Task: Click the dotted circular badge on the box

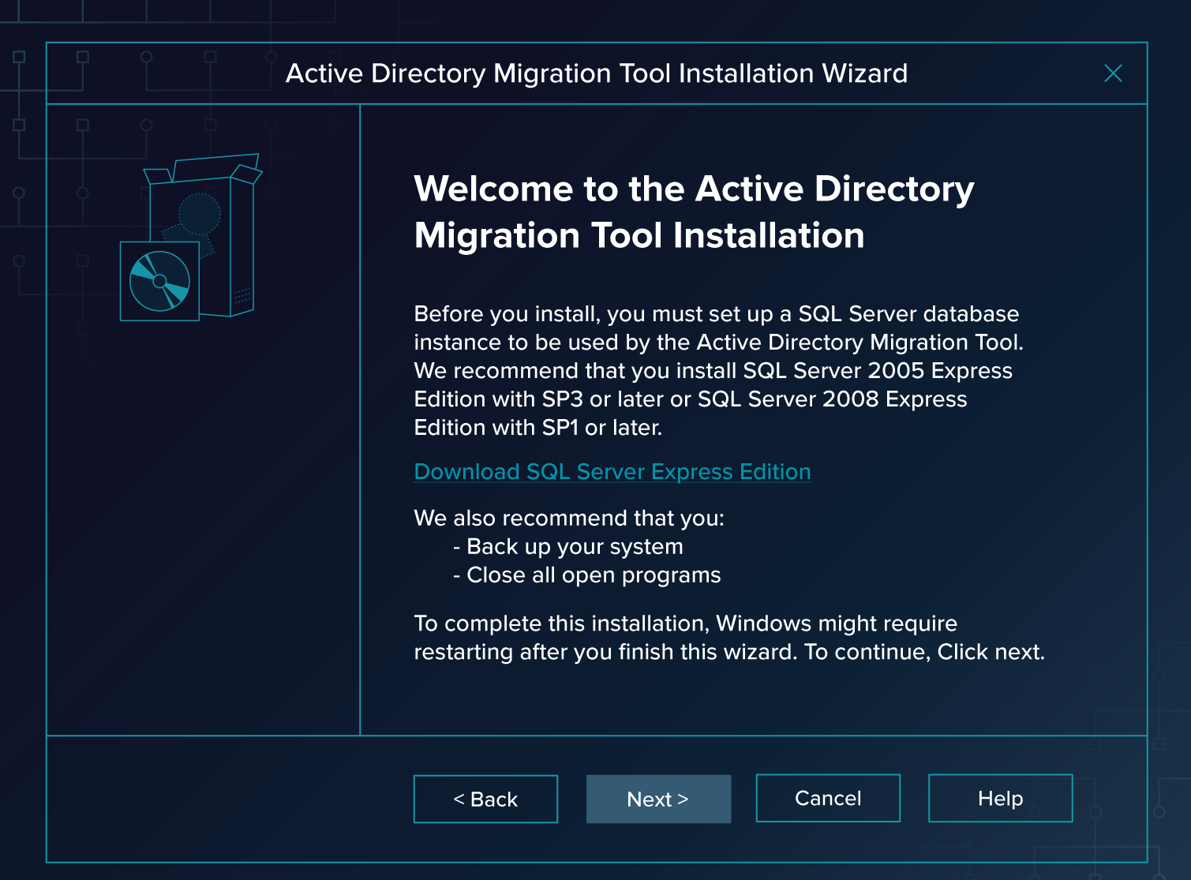Action: click(199, 213)
